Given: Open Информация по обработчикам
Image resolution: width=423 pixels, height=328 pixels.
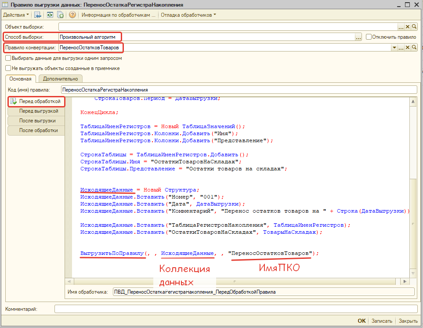Looking at the screenshot, I should (x=119, y=15).
